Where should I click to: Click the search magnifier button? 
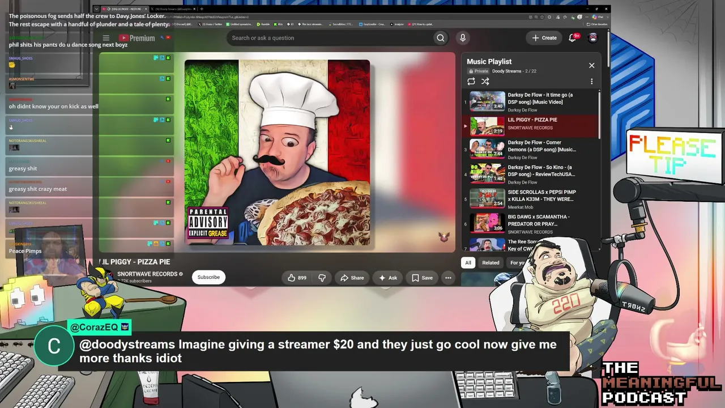(x=440, y=38)
